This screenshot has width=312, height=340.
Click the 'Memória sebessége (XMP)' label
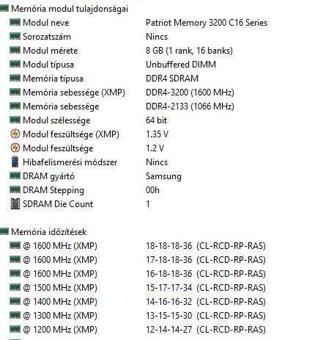coord(74,93)
